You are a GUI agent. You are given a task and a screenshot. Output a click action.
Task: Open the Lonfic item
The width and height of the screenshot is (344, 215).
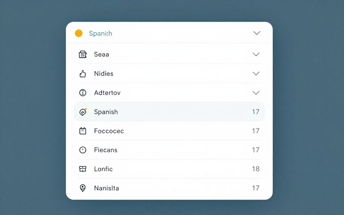coord(103,169)
